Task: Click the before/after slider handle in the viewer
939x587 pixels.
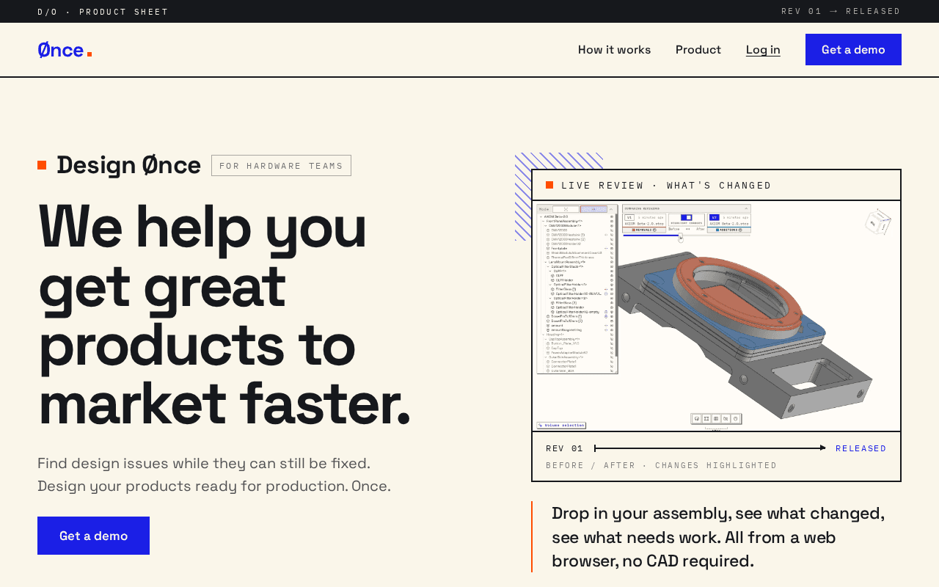Action: [x=680, y=236]
